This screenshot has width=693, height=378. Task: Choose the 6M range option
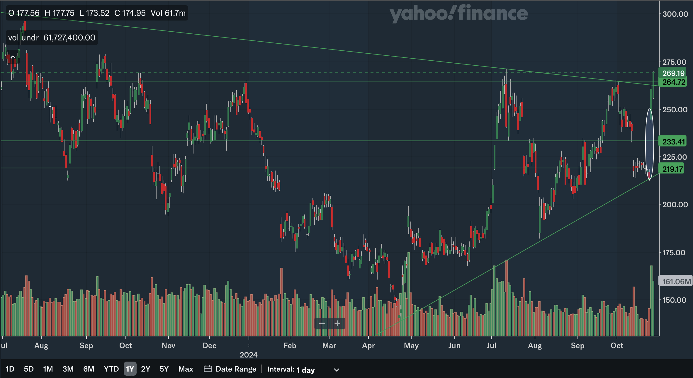[x=89, y=369]
